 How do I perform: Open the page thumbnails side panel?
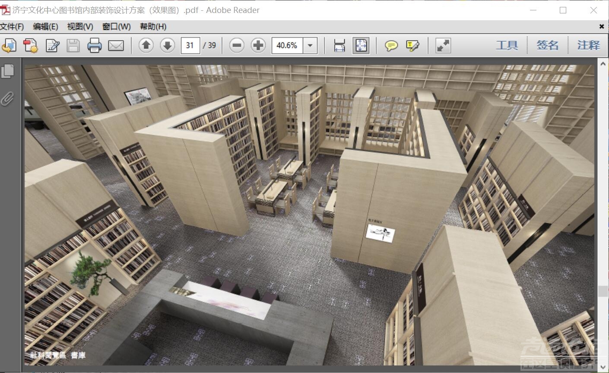click(x=7, y=71)
